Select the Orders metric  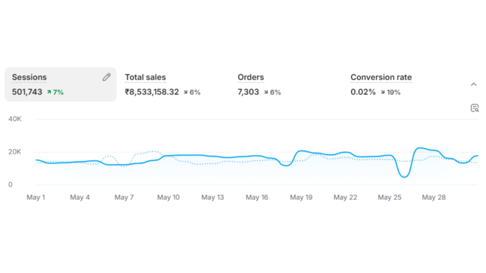coord(251,77)
